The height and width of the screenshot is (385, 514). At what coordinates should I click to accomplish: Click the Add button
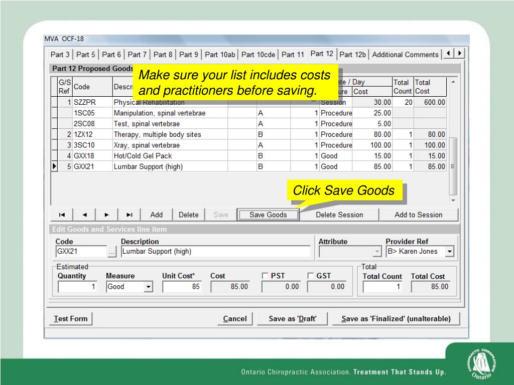point(157,215)
